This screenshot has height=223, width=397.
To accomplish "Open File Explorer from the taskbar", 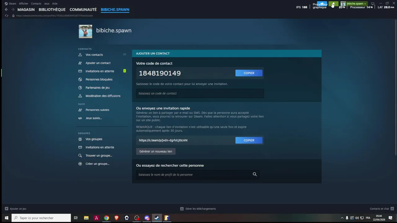I will [x=86, y=218].
